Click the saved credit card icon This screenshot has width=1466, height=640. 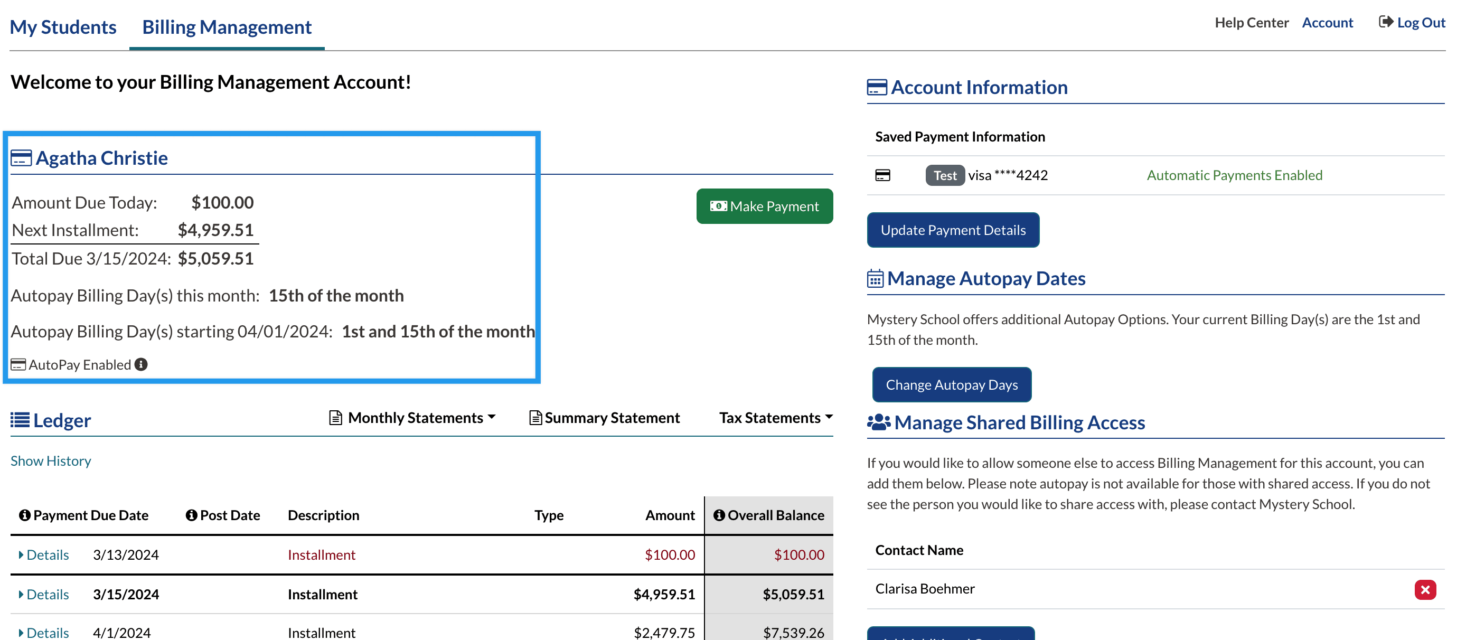[x=882, y=175]
